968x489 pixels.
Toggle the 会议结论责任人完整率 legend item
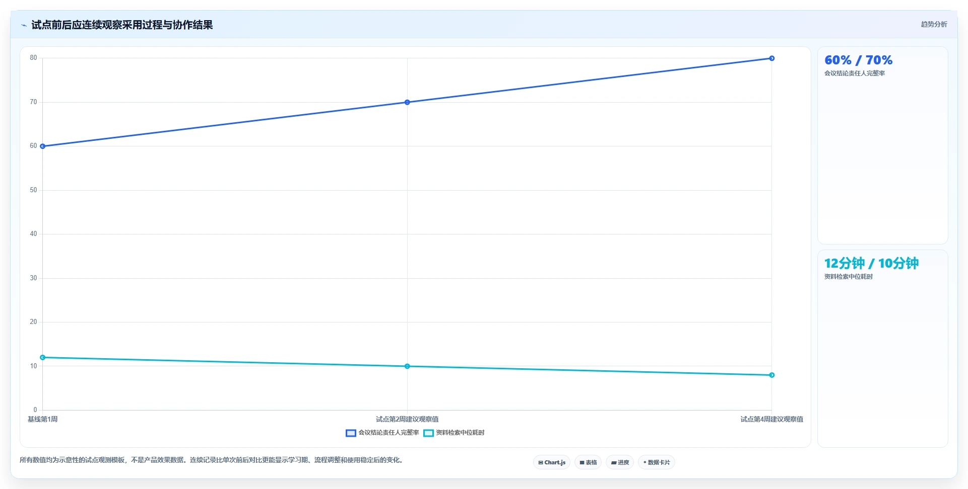(x=382, y=433)
